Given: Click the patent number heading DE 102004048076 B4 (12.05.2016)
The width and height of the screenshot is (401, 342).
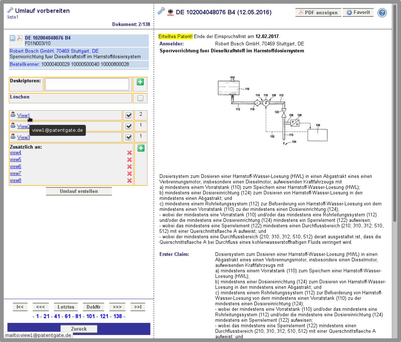Looking at the screenshot, I should point(224,12).
